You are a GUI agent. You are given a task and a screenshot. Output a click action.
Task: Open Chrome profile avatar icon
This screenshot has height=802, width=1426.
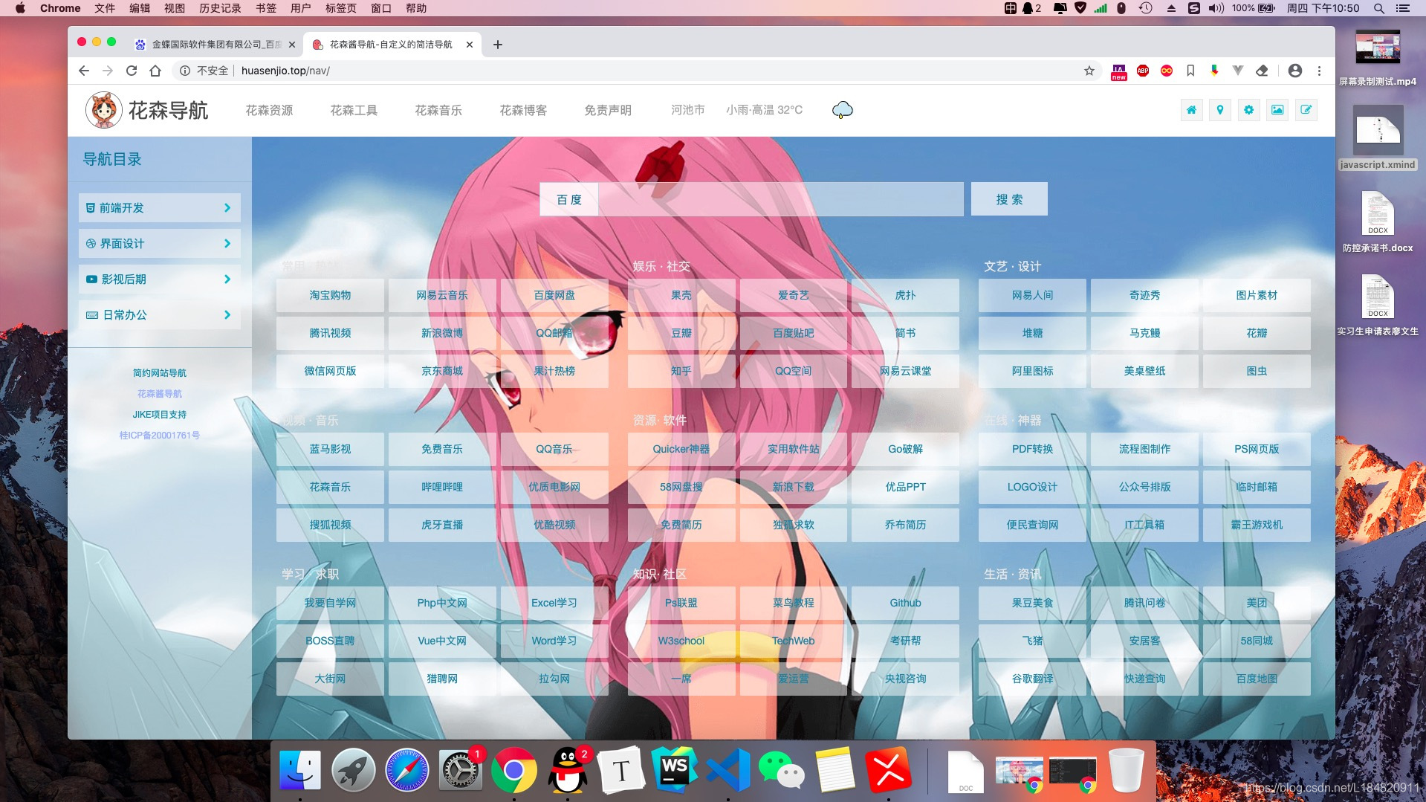(x=1295, y=71)
